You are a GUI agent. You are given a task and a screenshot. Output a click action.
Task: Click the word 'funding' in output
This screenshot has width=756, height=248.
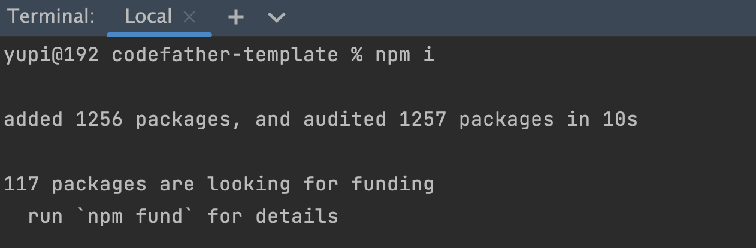(392, 184)
